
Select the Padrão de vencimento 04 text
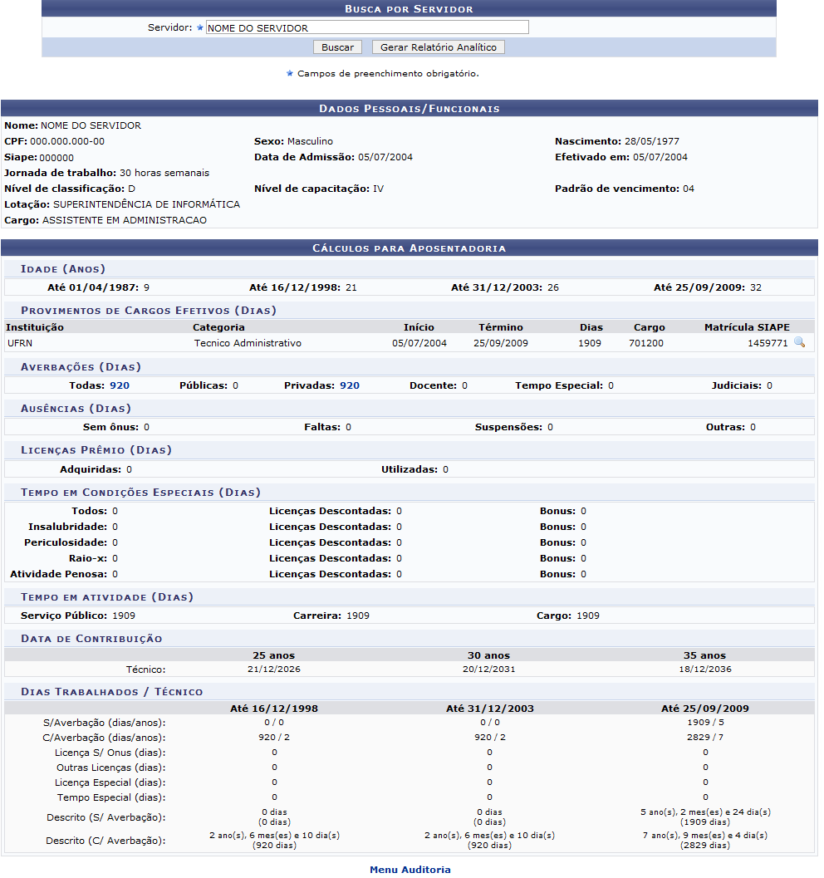[624, 189]
